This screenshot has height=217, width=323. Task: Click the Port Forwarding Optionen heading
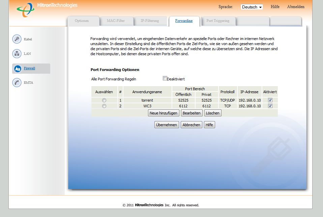115,70
